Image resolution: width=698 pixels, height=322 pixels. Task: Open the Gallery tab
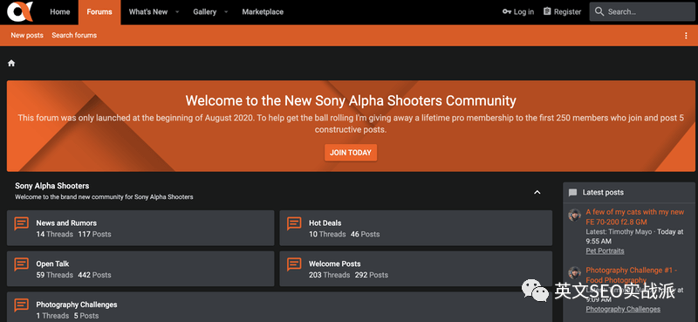(x=205, y=12)
